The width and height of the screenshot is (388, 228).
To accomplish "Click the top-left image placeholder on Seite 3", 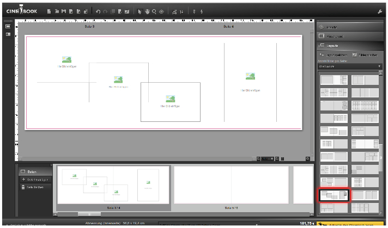I will [x=67, y=62].
